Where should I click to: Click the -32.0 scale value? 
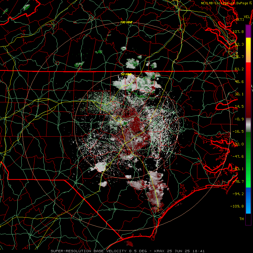pyautogui.click(x=238, y=144)
